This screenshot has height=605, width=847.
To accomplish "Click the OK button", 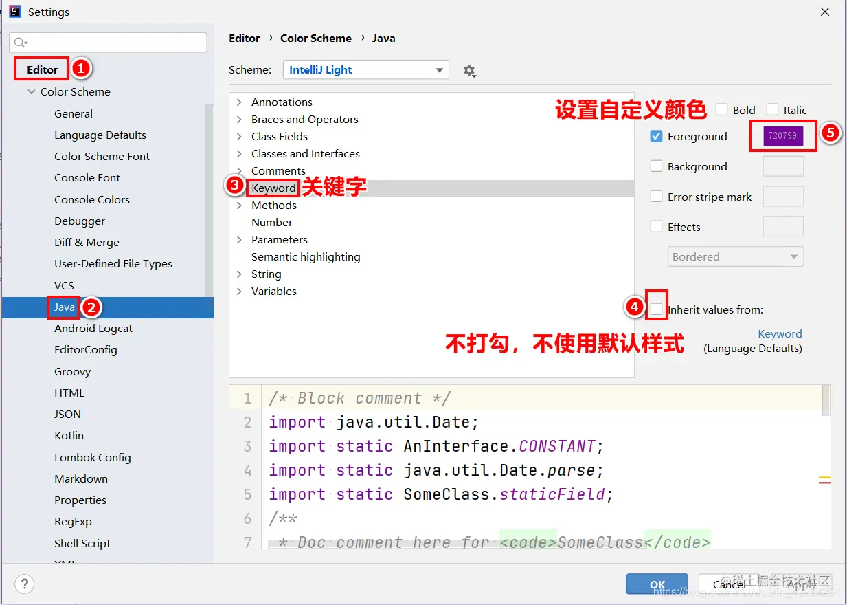I will 657,584.
